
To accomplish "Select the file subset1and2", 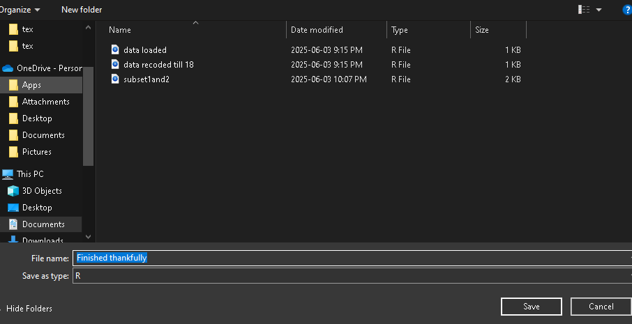I will (x=146, y=79).
